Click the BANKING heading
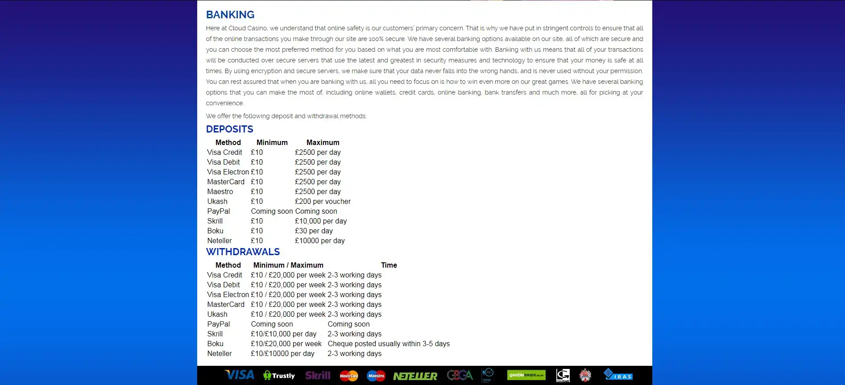The width and height of the screenshot is (845, 385). tap(230, 15)
